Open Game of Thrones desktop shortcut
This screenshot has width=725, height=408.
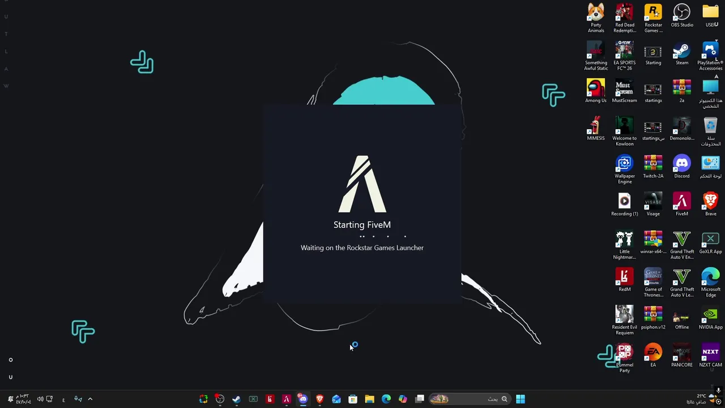[x=653, y=283]
